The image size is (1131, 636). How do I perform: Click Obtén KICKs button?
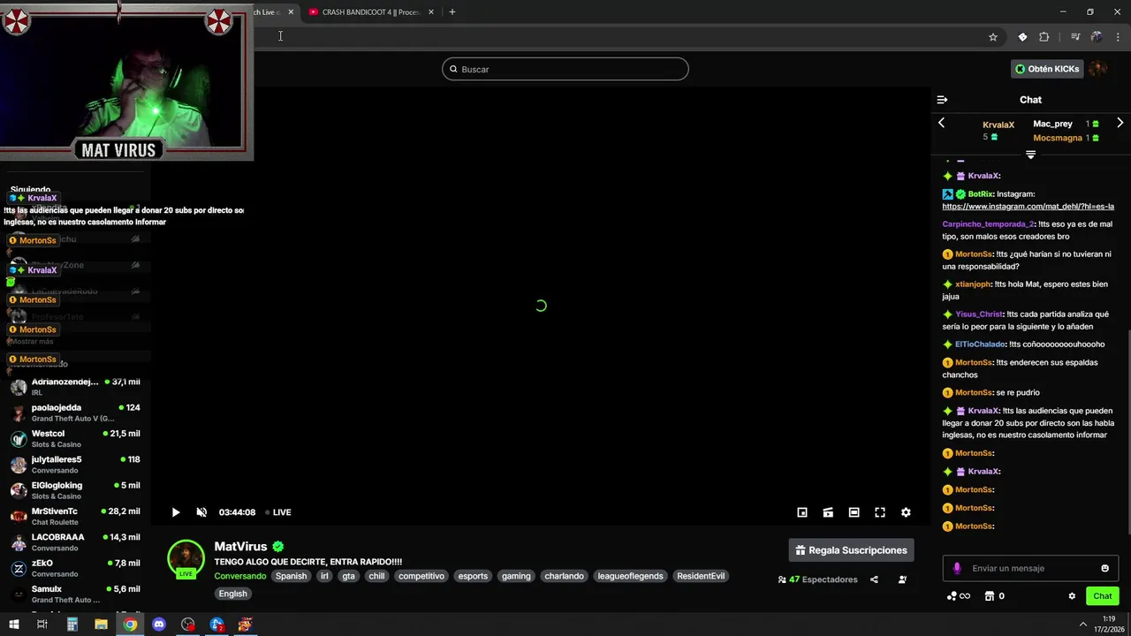[1047, 69]
